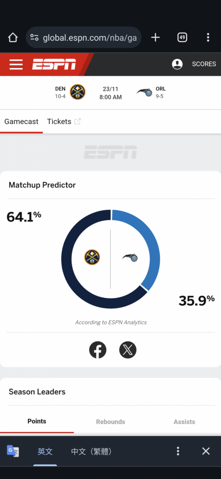
Task: Open the Orlando Magic team logo in header
Action: (144, 92)
